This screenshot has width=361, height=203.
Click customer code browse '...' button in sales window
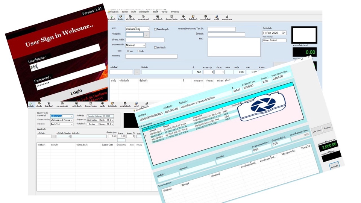(x=147, y=35)
